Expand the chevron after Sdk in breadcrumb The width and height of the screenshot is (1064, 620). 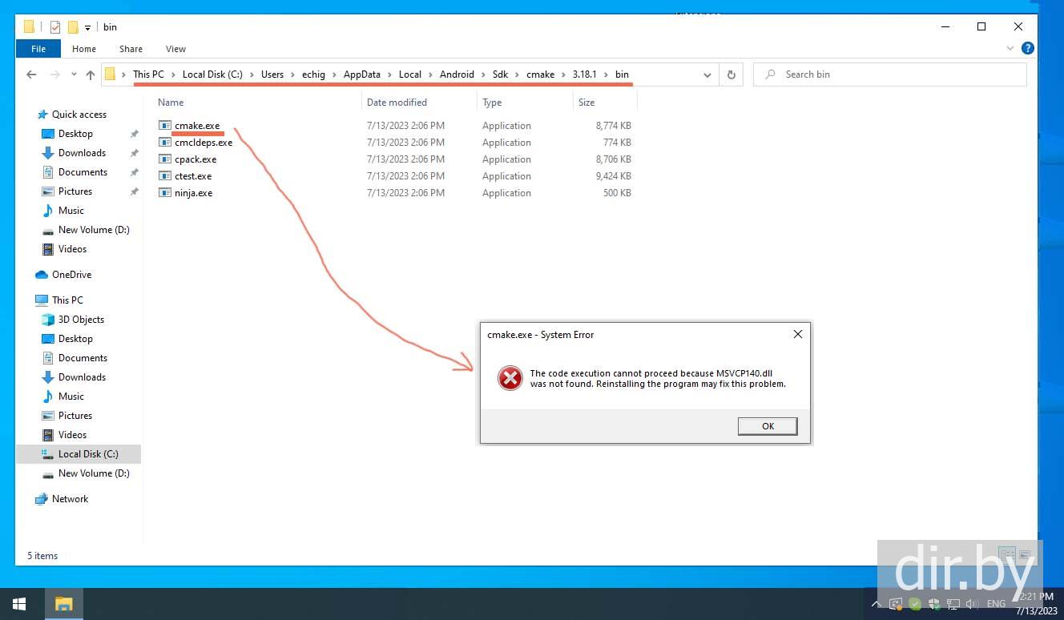click(518, 74)
